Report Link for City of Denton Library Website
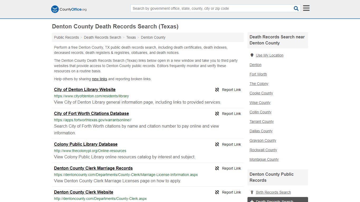This screenshot has width=360, height=202. [x=228, y=90]
